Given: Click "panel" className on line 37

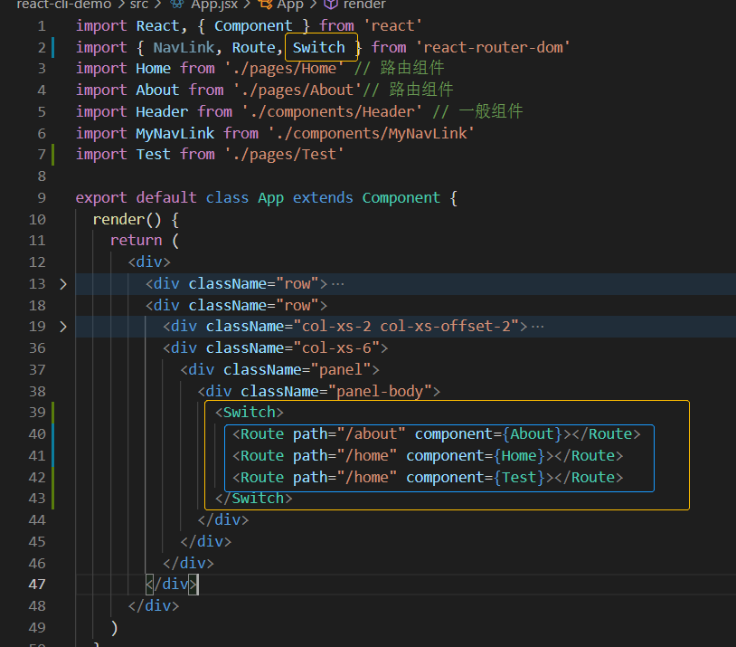Looking at the screenshot, I should [341, 370].
